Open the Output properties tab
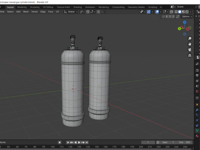The height and width of the screenshot is (150, 200). [x=197, y=75]
